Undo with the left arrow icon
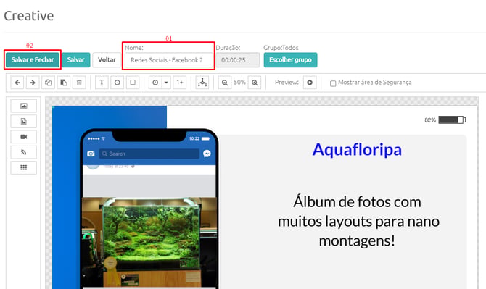The width and height of the screenshot is (486, 289). (x=17, y=83)
